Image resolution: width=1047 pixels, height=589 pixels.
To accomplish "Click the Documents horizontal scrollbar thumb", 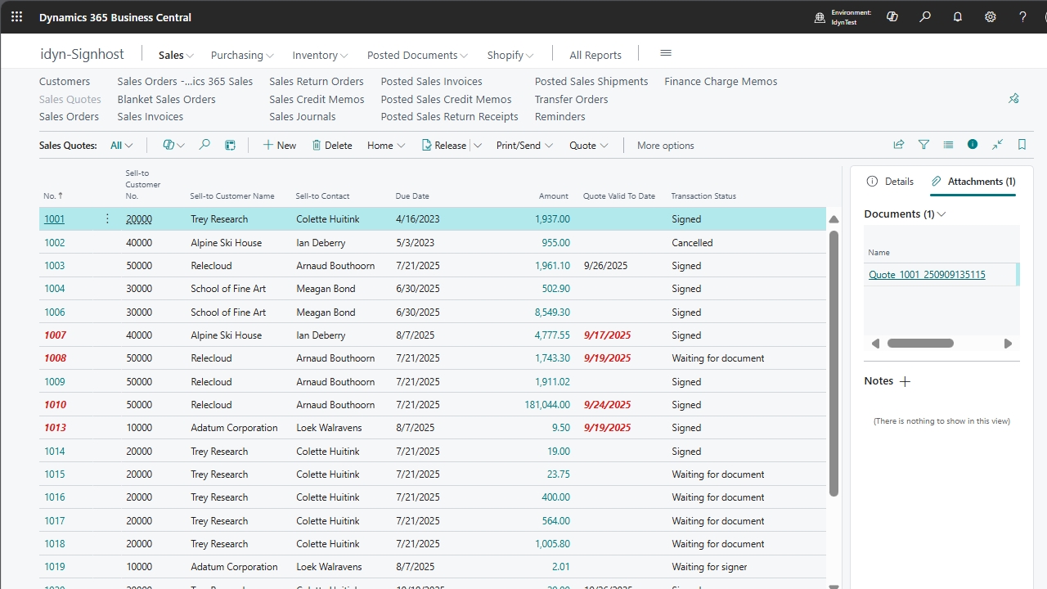I will (920, 344).
